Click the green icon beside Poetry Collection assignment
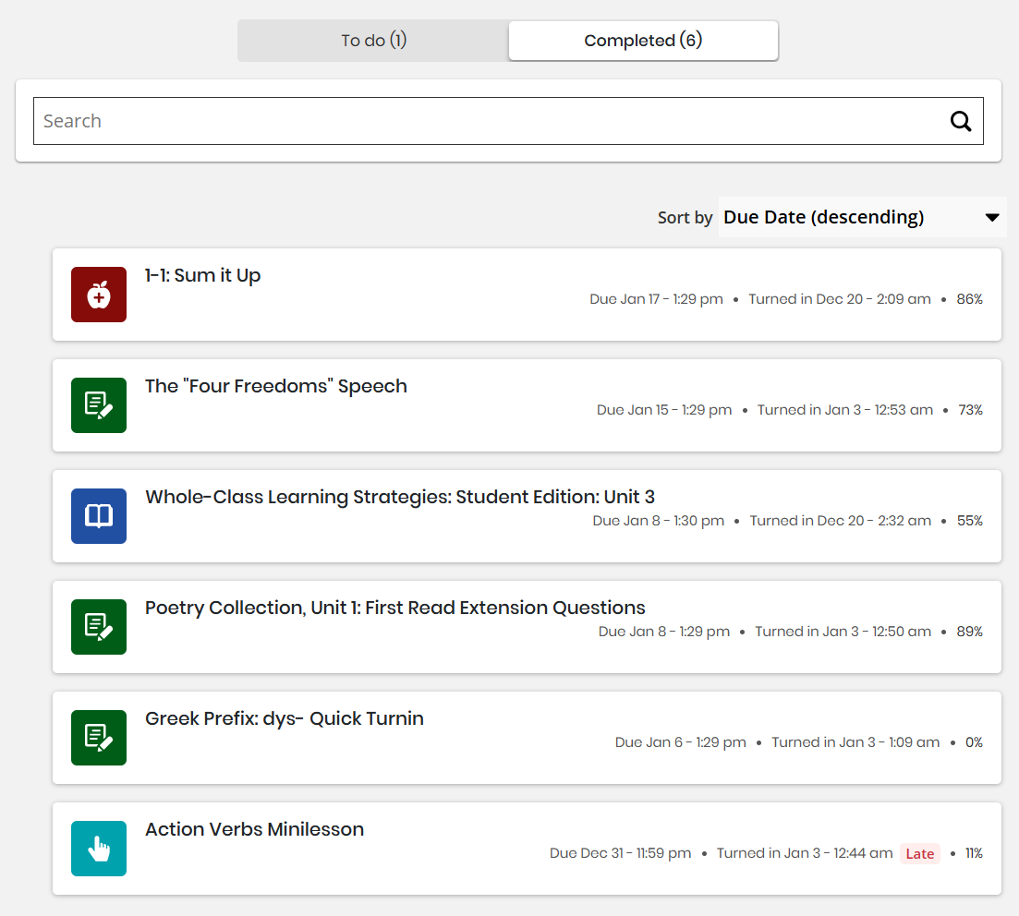 pyautogui.click(x=99, y=627)
